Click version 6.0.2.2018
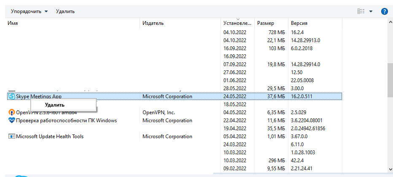 [x=302, y=48]
